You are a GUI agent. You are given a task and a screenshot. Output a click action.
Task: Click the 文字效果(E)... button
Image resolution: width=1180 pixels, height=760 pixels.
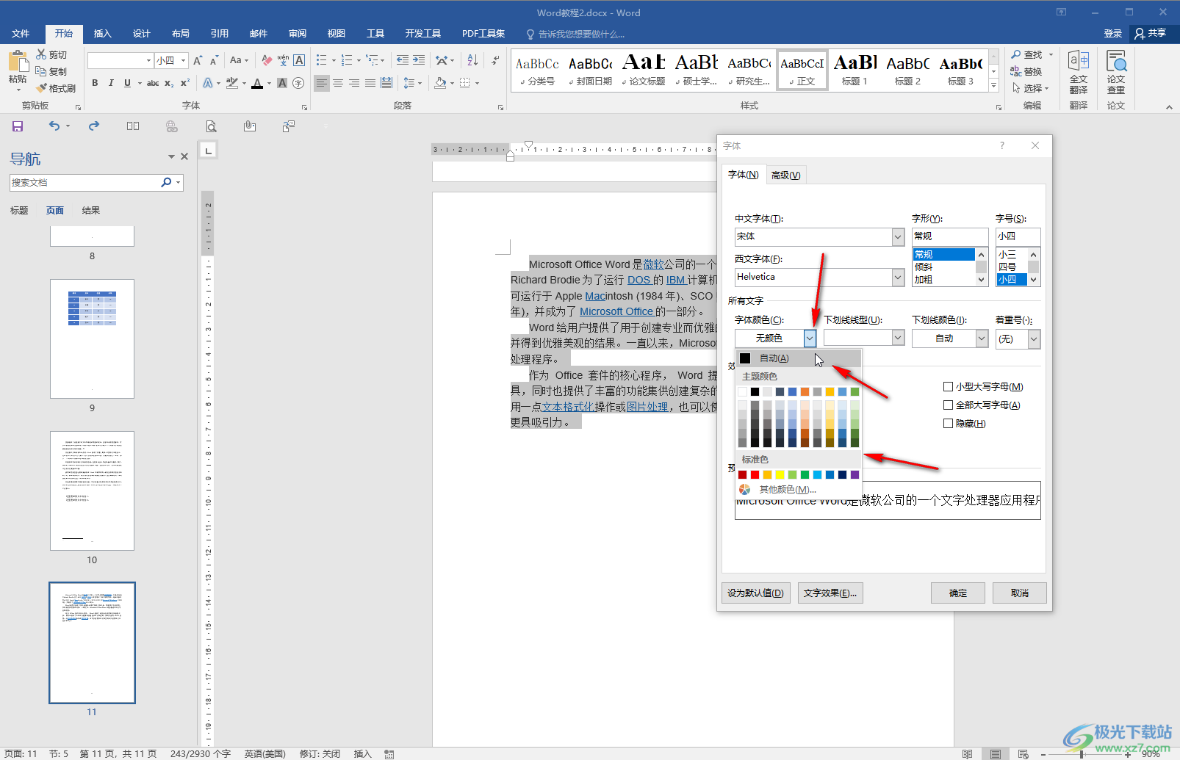[x=830, y=593]
